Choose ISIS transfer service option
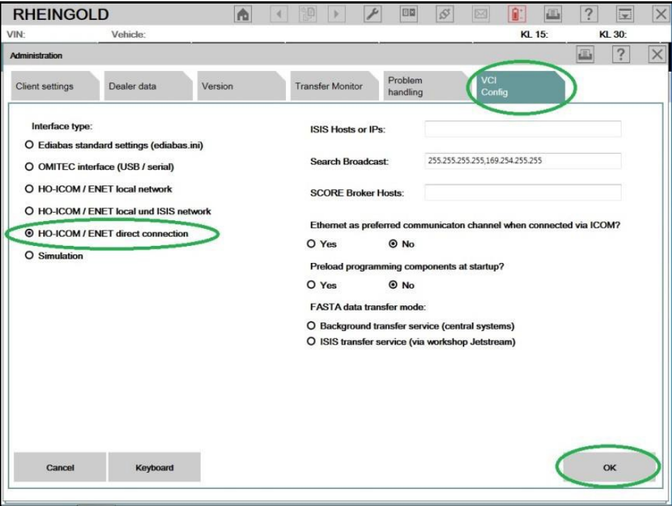The width and height of the screenshot is (672, 506). click(x=312, y=341)
